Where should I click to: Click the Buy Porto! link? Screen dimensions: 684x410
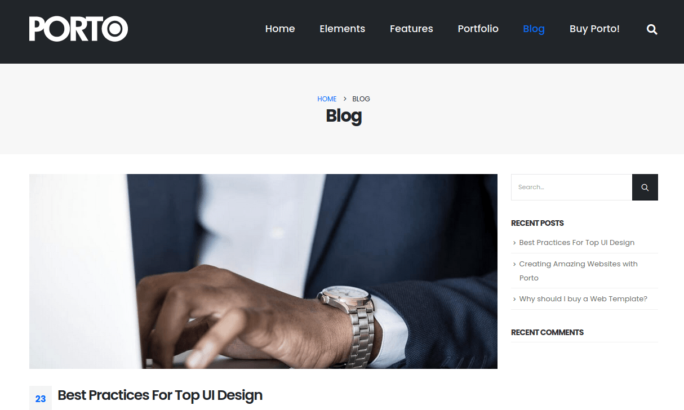594,29
